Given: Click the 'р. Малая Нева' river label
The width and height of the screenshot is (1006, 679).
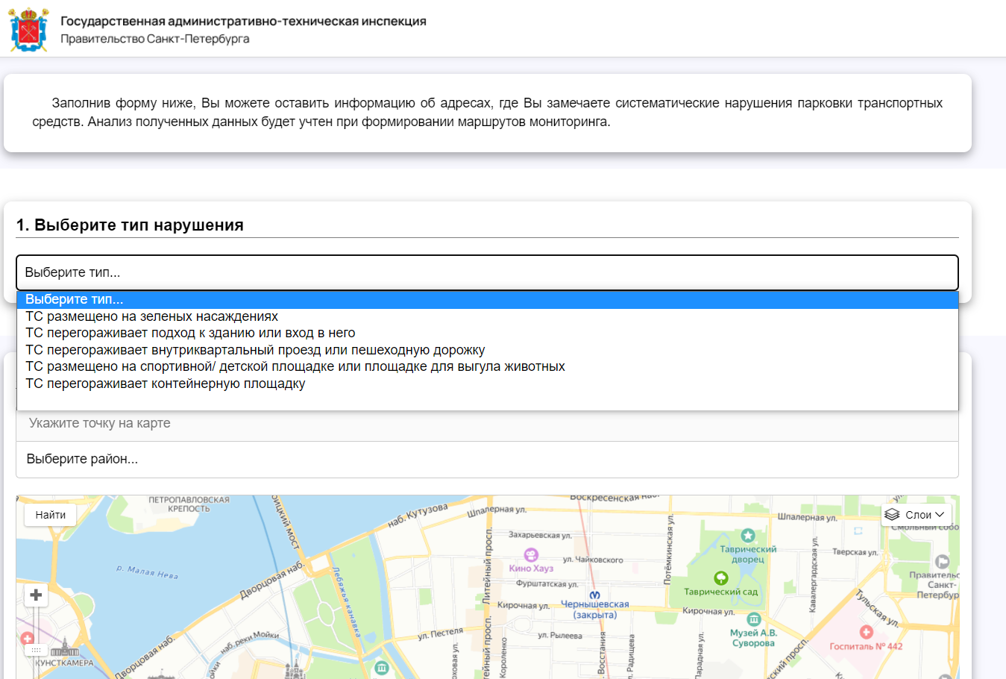Looking at the screenshot, I should click(147, 572).
